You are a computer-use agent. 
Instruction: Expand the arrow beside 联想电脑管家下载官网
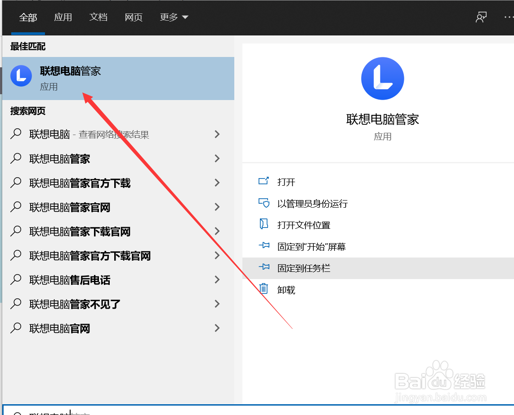pyautogui.click(x=217, y=231)
